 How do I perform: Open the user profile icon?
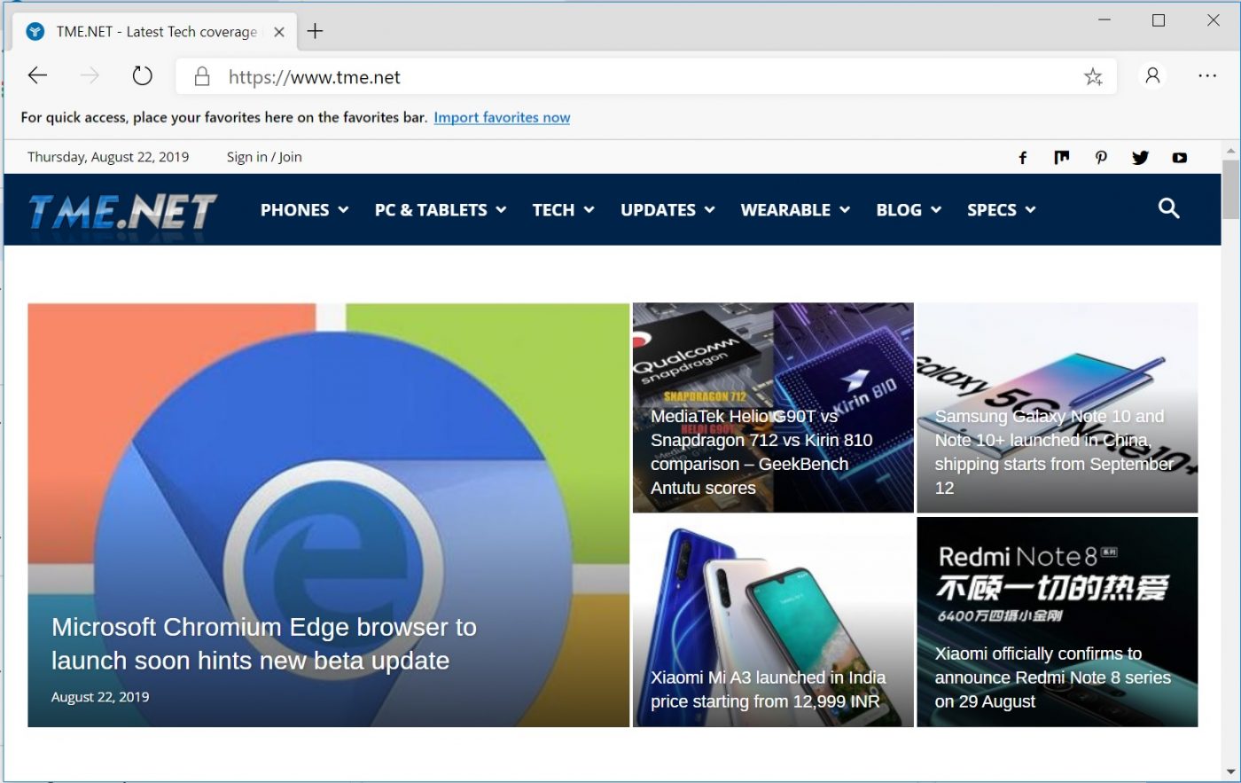coord(1152,76)
